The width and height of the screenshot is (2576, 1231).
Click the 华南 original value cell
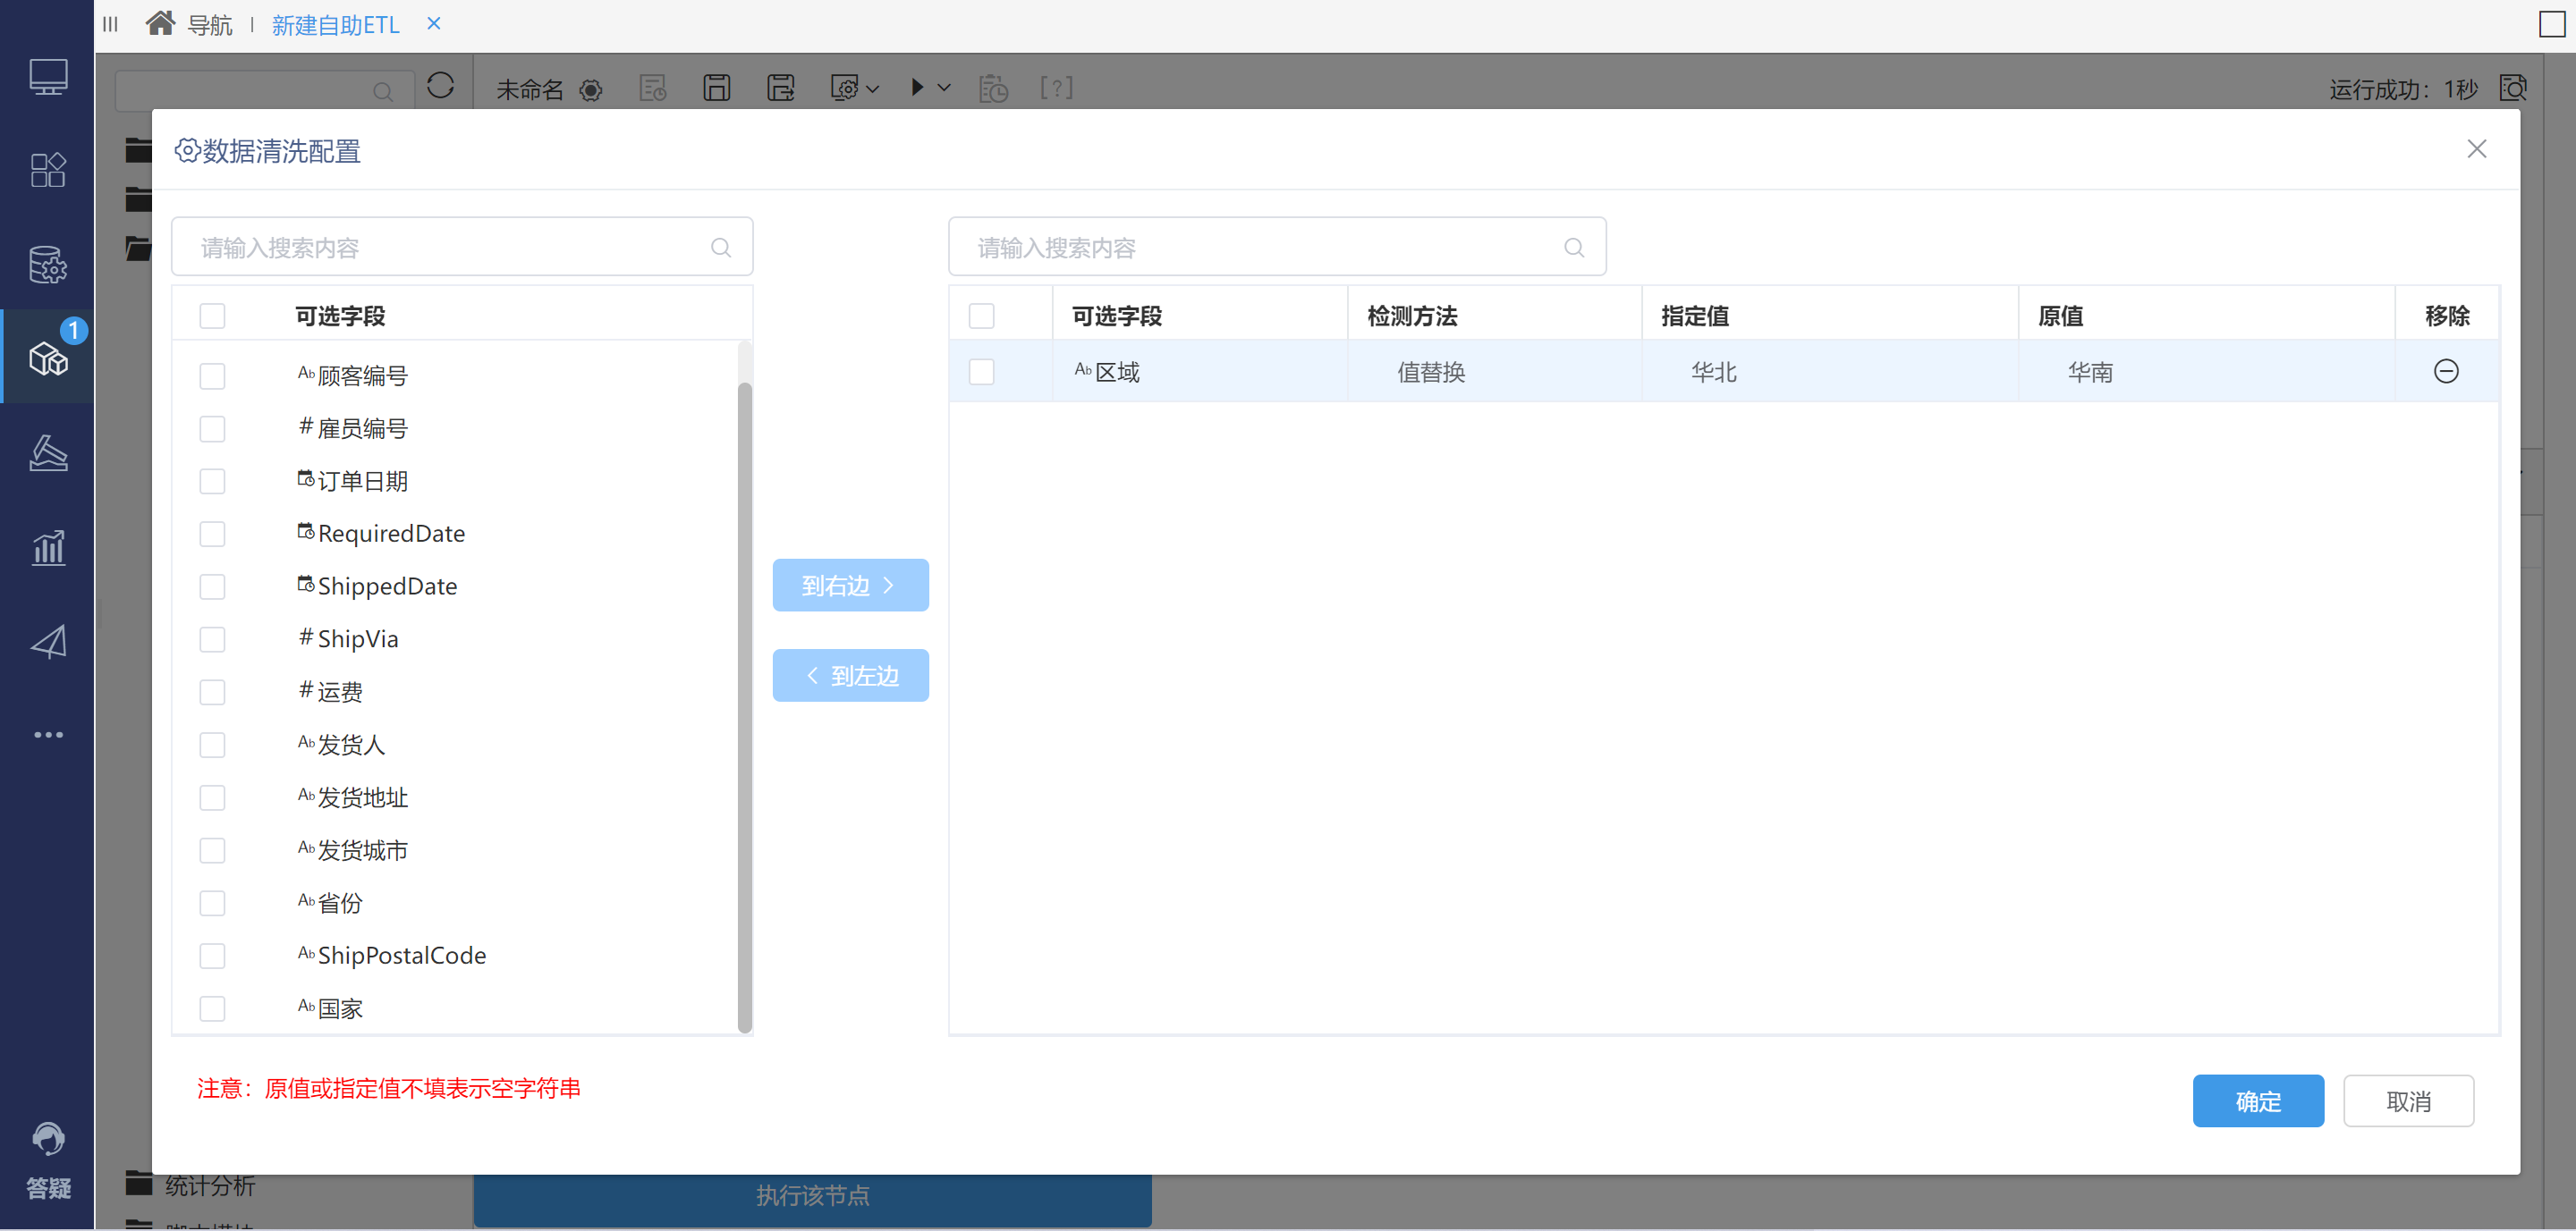[2206, 372]
